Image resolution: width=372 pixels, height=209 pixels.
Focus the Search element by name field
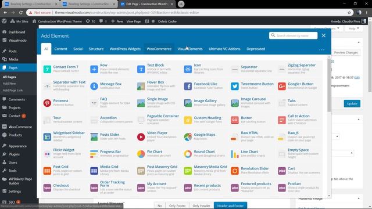[x=293, y=35]
